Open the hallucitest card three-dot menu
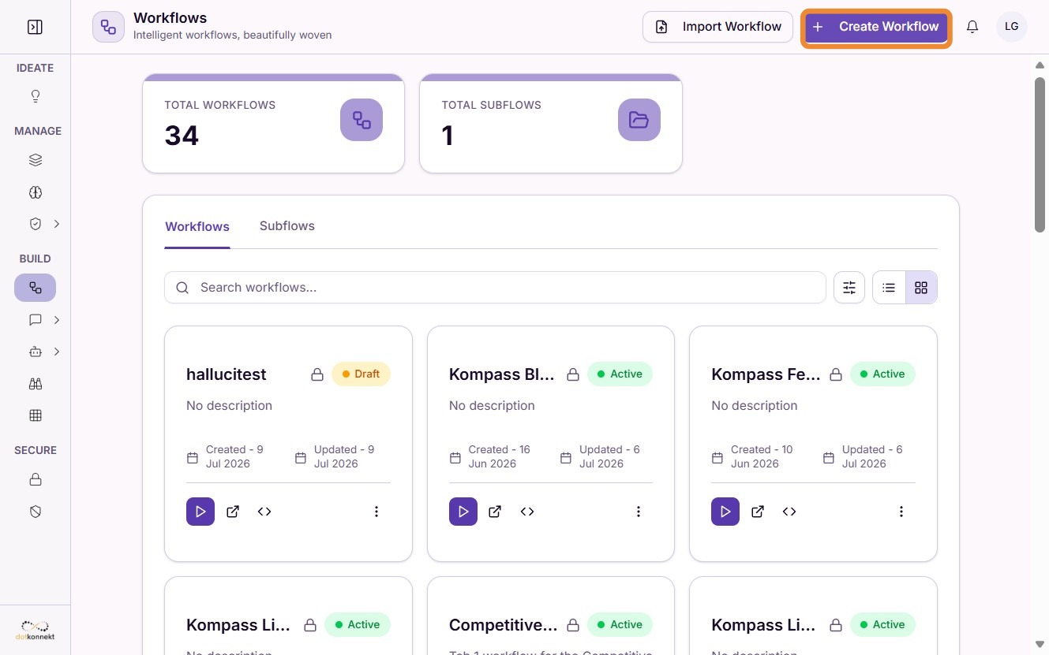The height and width of the screenshot is (655, 1049). (377, 512)
